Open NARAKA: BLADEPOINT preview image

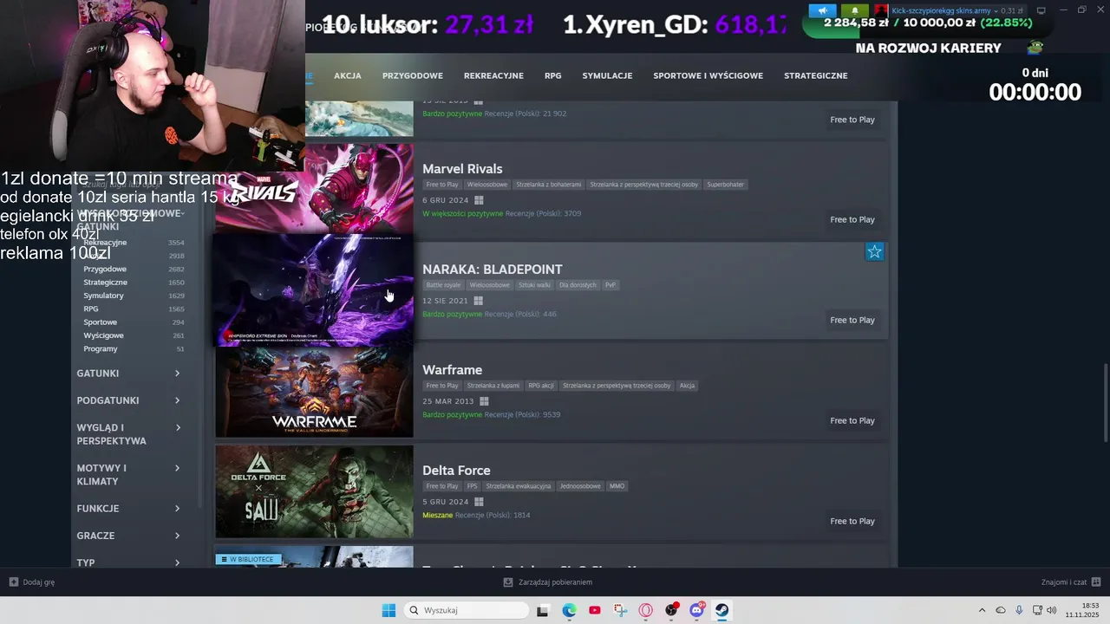tap(314, 289)
